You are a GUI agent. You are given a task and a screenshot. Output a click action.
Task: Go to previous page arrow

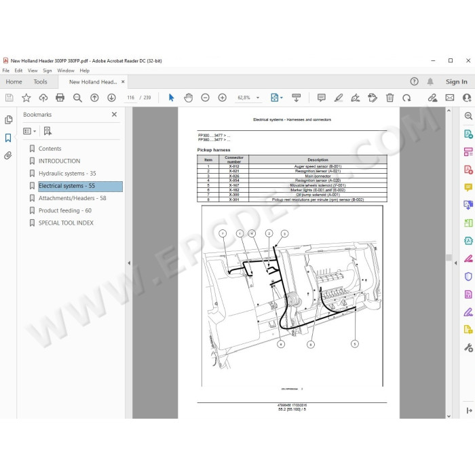tap(94, 98)
